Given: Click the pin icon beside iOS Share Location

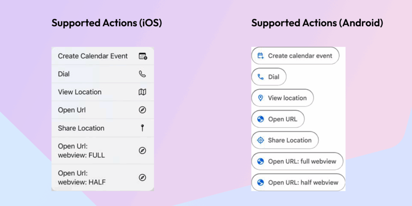Looking at the screenshot, I should pyautogui.click(x=142, y=128).
